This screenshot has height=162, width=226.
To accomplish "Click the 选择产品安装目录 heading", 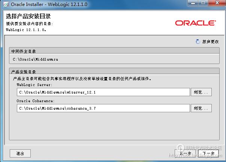I will pos(28,16).
